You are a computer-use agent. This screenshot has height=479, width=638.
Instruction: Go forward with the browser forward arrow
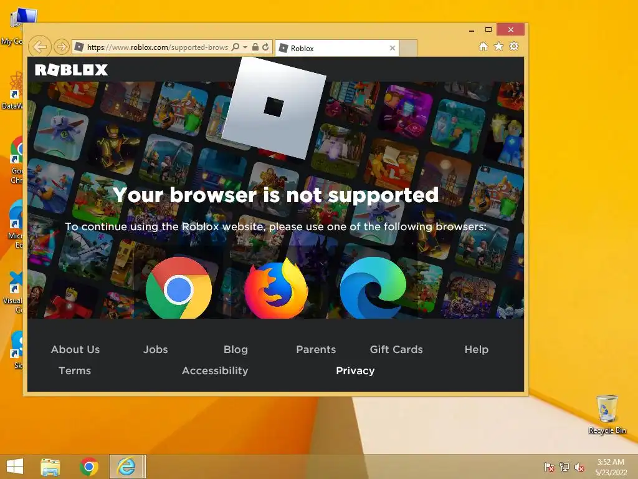coord(62,47)
